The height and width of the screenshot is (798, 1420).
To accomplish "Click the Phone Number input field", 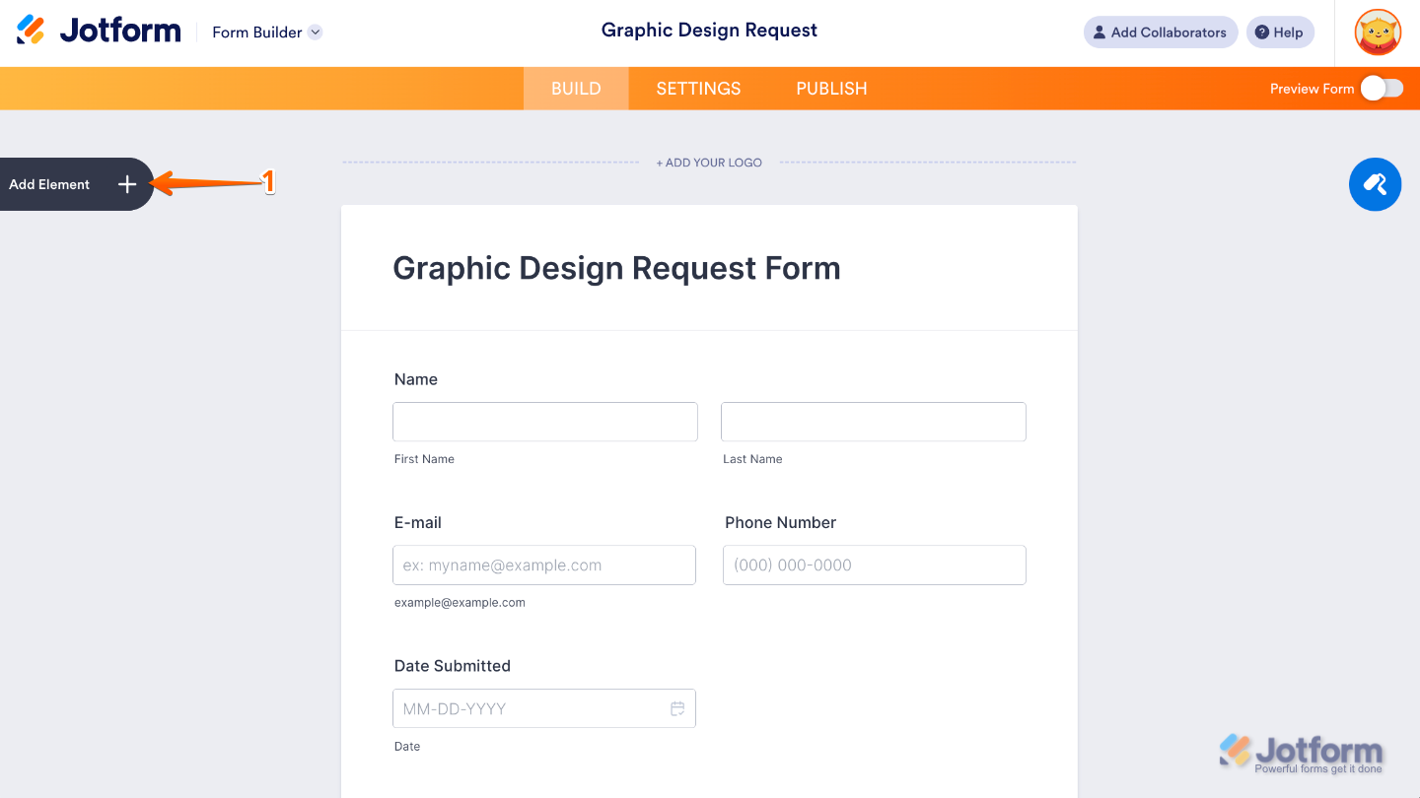I will click(874, 565).
